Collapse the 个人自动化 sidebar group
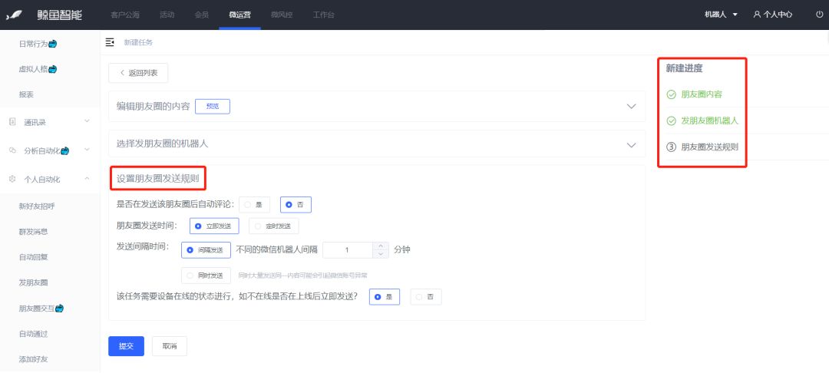This screenshot has height=373, width=829. coord(88,179)
